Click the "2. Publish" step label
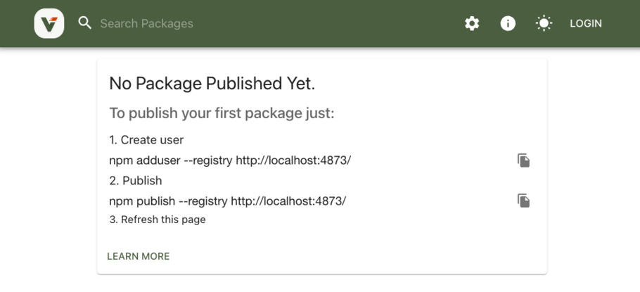640x292 pixels. click(x=136, y=181)
